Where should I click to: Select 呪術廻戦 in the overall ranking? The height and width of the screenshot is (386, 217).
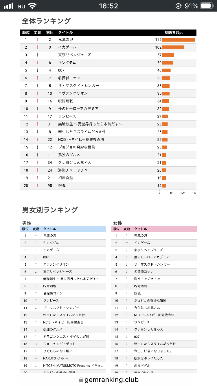66,101
